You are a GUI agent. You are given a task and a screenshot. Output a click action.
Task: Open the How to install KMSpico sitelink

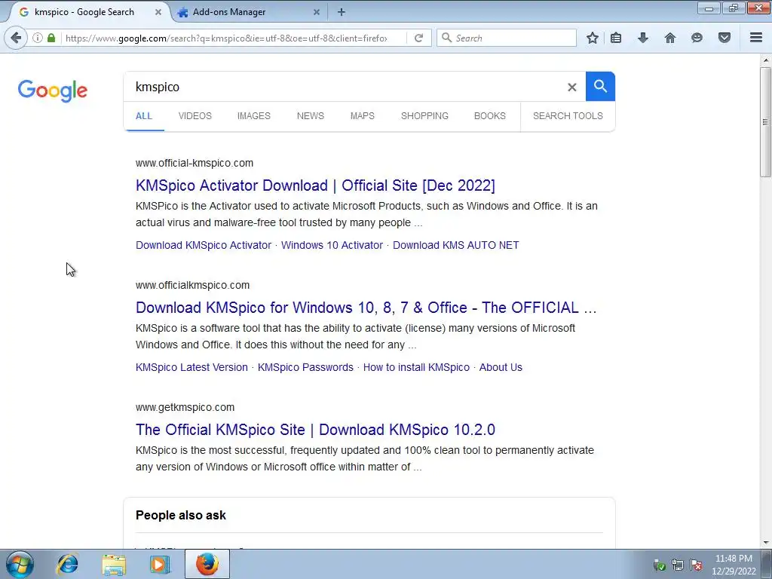click(416, 367)
